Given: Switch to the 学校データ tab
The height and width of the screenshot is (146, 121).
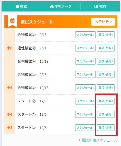Looking at the screenshot, I should click(61, 6).
